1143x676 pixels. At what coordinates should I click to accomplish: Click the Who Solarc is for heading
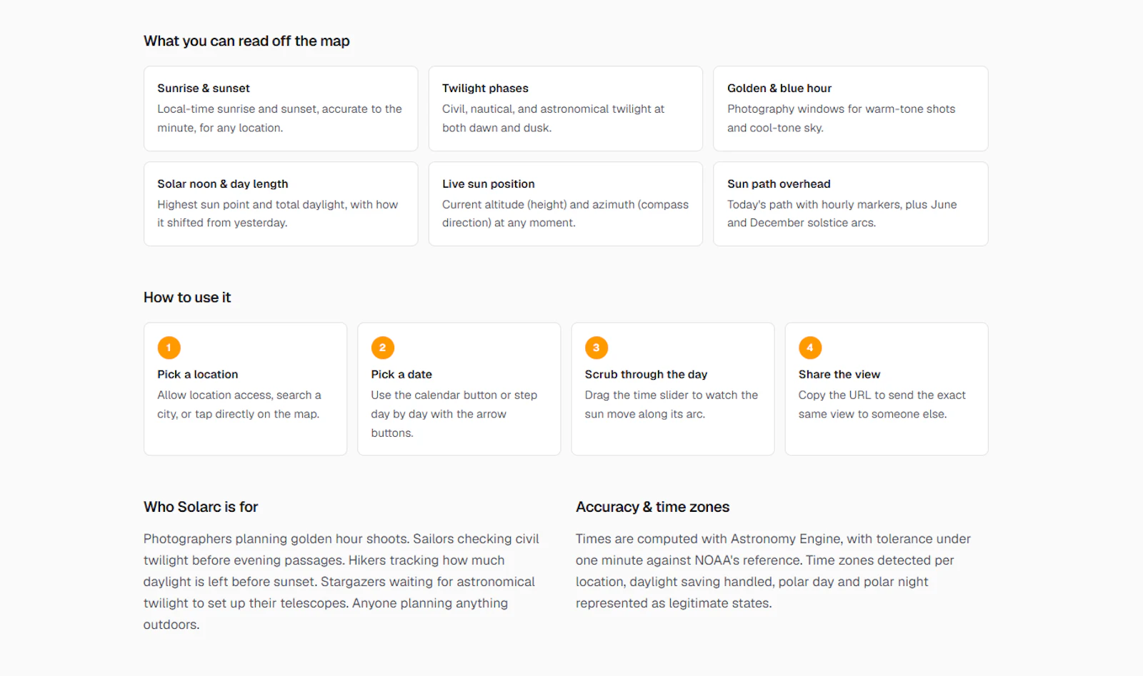coord(201,507)
